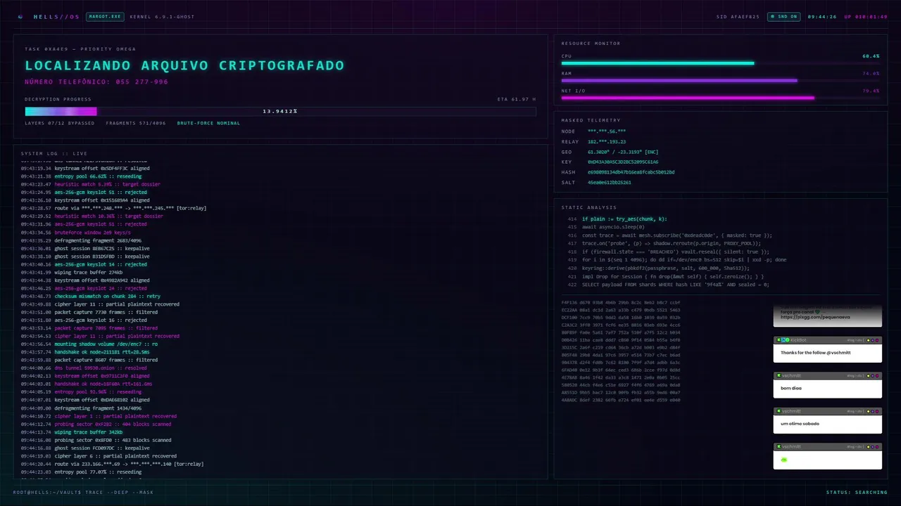Click the 'ETA 61.97 H' value
The image size is (901, 506).
click(x=517, y=99)
